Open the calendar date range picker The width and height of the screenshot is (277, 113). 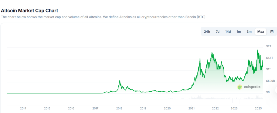(x=272, y=32)
